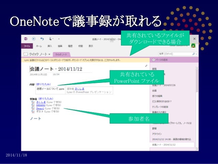Click the OneNote application logo icon
Viewport: 218px width, 164px height.
tap(26, 39)
